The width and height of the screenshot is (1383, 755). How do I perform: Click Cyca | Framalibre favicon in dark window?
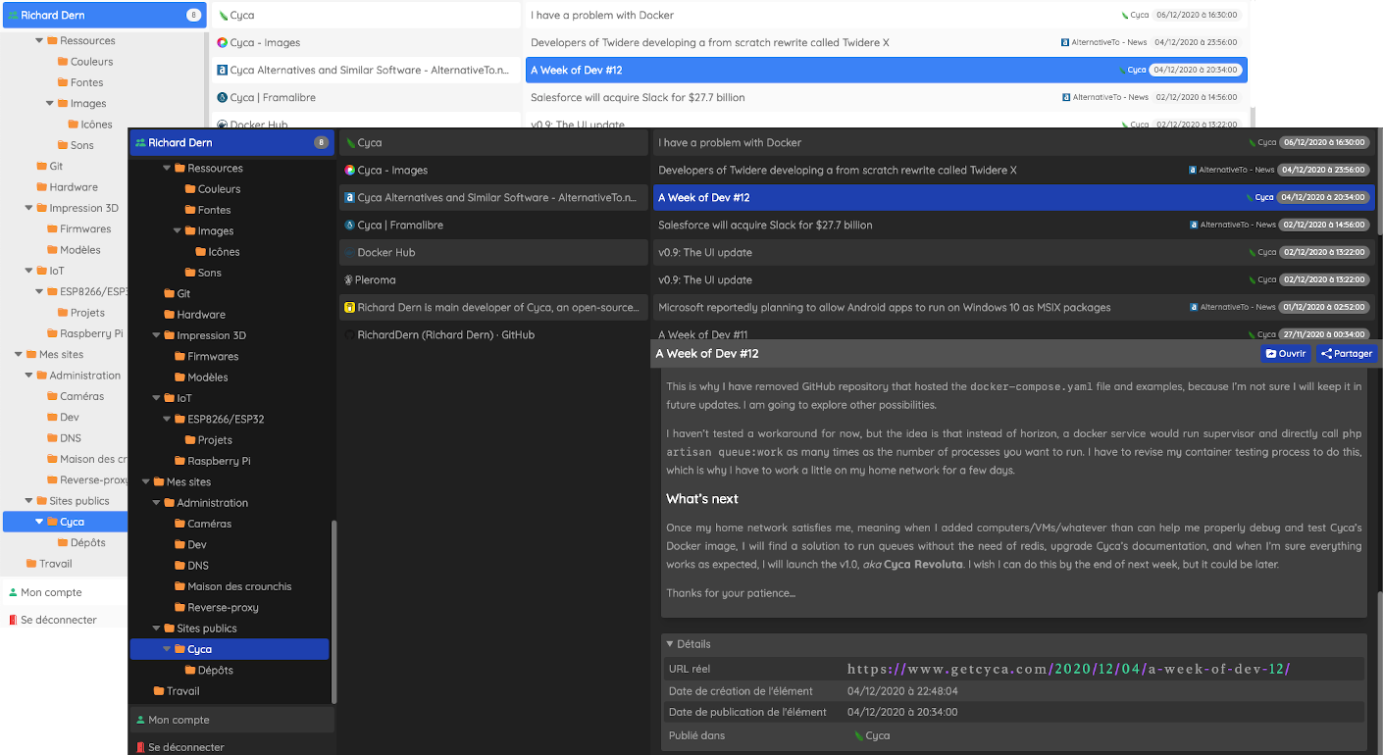[x=349, y=226]
